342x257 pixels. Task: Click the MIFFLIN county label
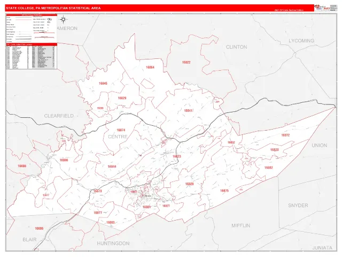tap(241, 225)
